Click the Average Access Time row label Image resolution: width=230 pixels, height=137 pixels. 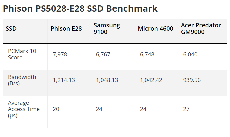(24, 109)
